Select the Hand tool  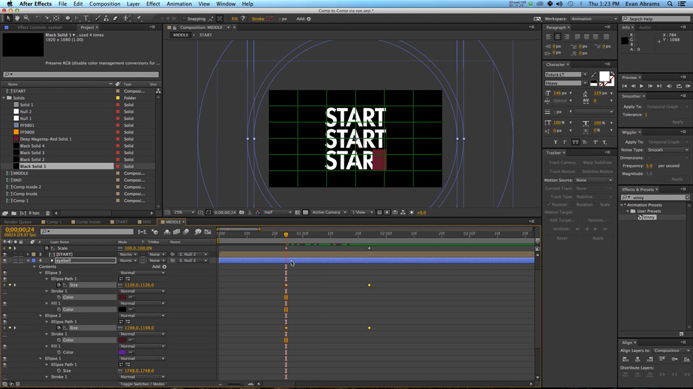click(17, 19)
